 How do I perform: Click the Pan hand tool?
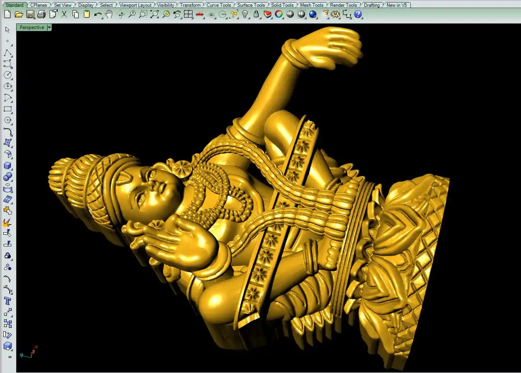(x=109, y=15)
